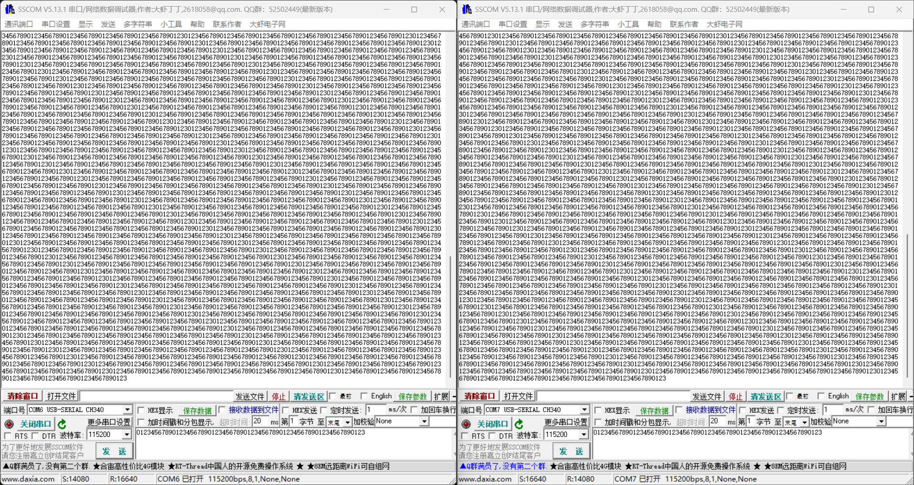Click the red port status icon in COM7 window
914x485 pixels.
tap(466, 424)
